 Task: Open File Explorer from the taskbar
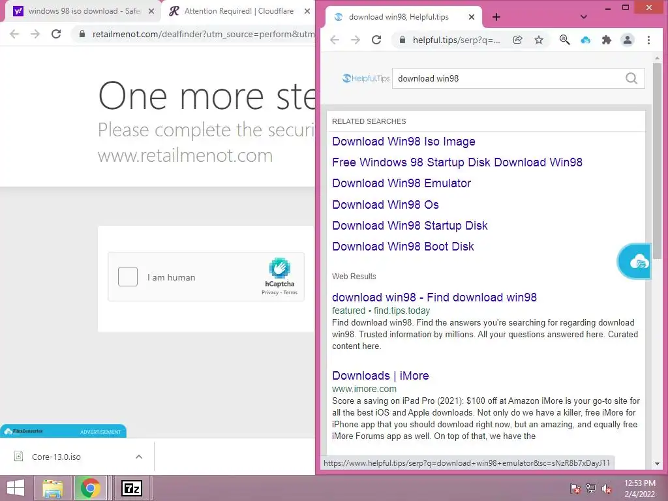(53, 488)
